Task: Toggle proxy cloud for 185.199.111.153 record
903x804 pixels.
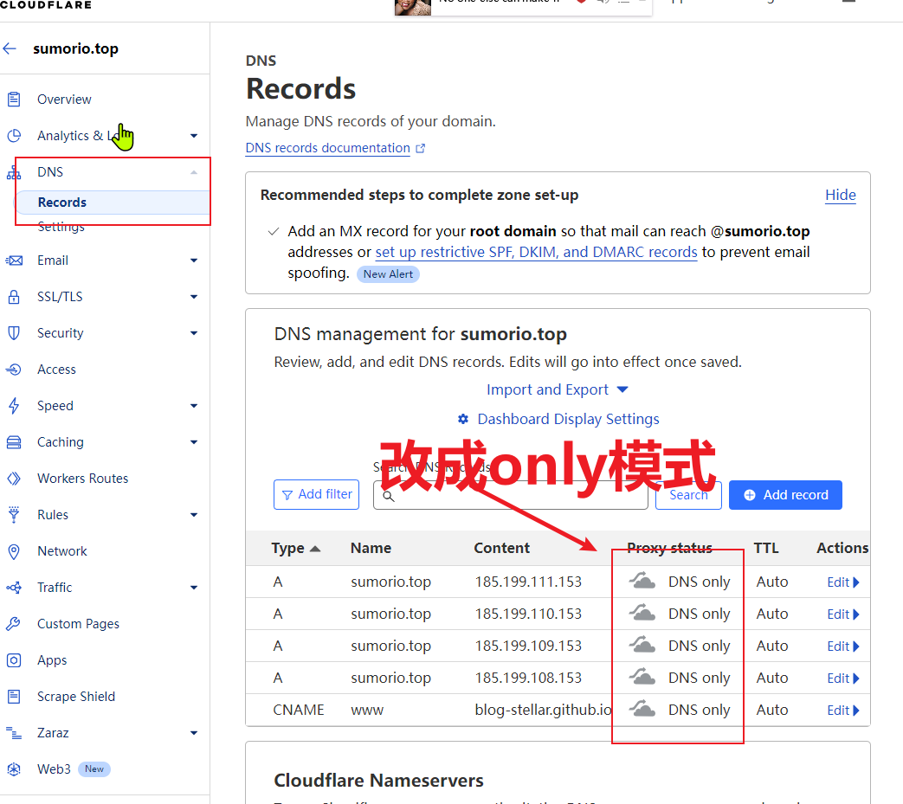Action: coord(642,581)
